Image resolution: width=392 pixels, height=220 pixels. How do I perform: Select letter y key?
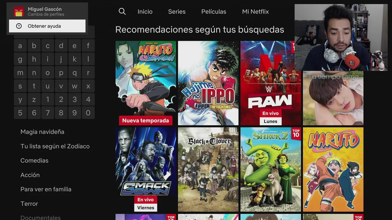pyautogui.click(x=20, y=100)
